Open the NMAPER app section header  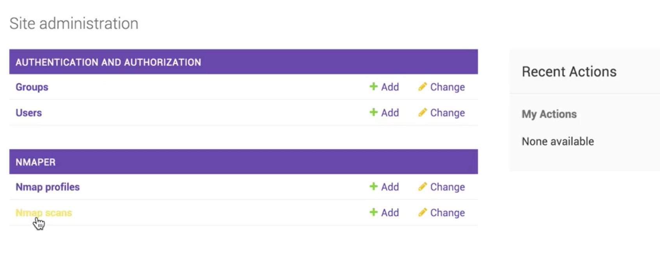[36, 162]
